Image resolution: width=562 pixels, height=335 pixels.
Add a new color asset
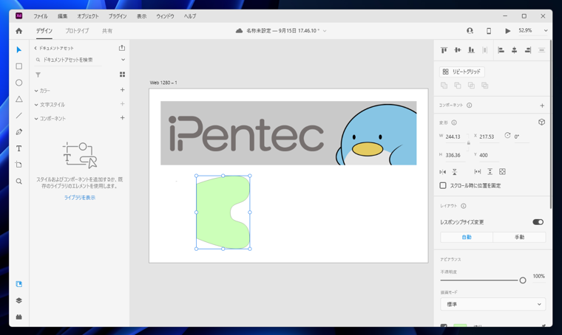pos(122,90)
